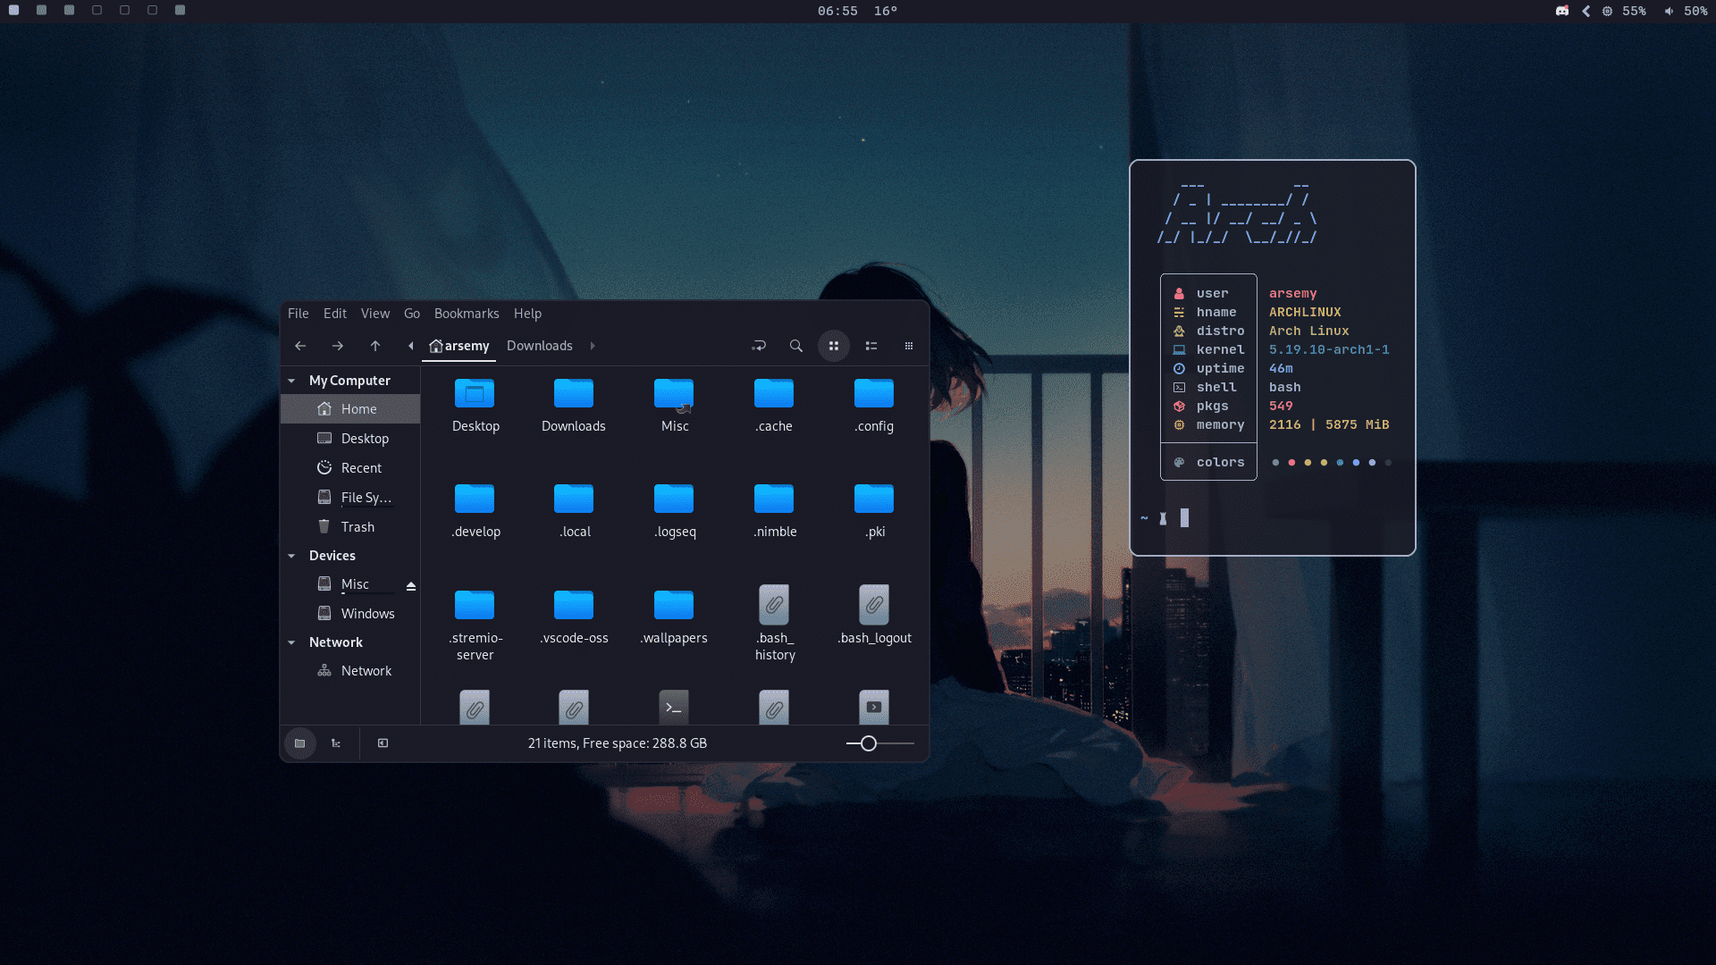The image size is (1716, 965).
Task: Go up to the parent folder
Action: 375,346
